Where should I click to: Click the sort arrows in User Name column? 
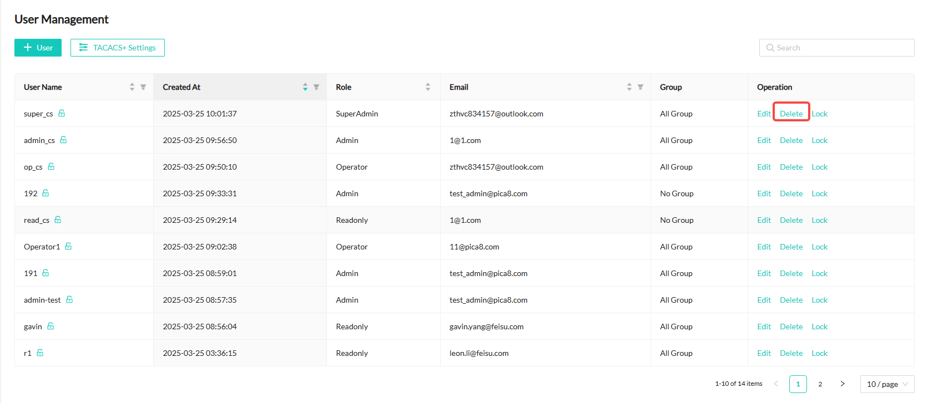coord(132,87)
